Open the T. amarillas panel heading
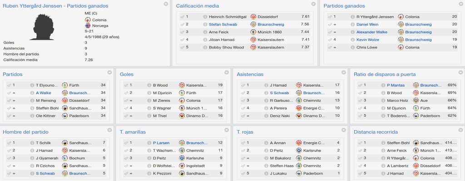 tap(133, 132)
